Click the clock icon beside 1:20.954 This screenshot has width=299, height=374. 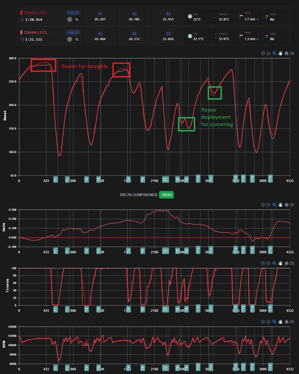coord(22,20)
